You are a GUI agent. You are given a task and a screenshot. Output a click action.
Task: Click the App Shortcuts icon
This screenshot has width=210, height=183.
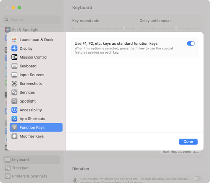pos(14,119)
